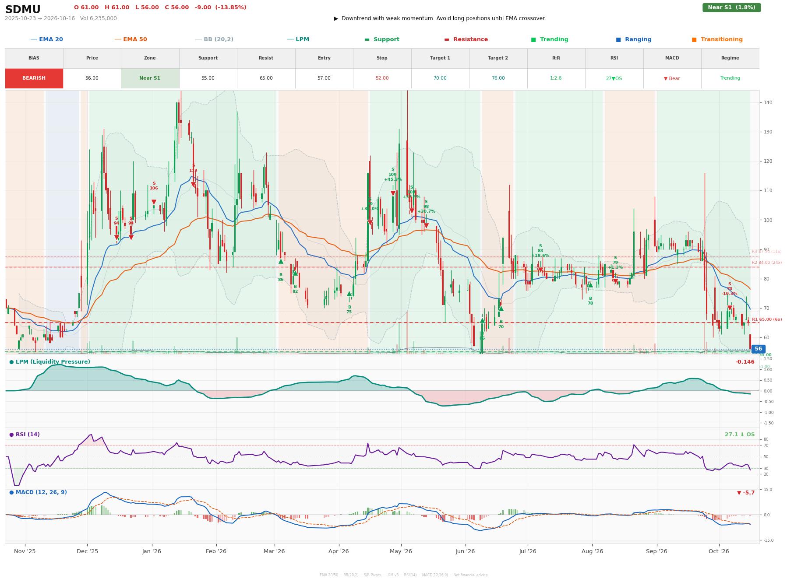Click the Target 2 value 76.00
Screen dimensions: 787x582
pyautogui.click(x=498, y=78)
